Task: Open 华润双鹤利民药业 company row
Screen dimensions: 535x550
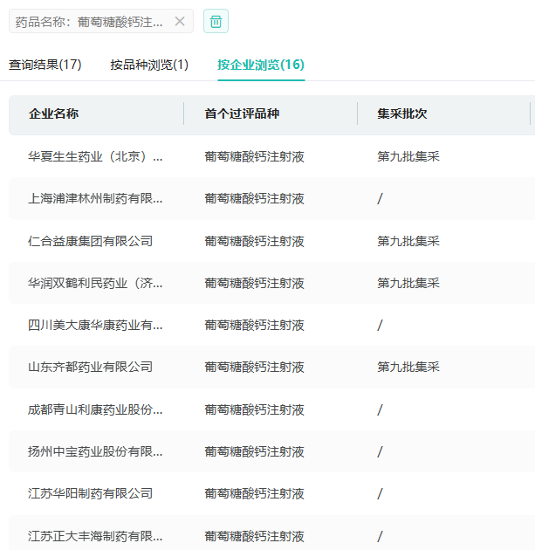Action: 95,283
